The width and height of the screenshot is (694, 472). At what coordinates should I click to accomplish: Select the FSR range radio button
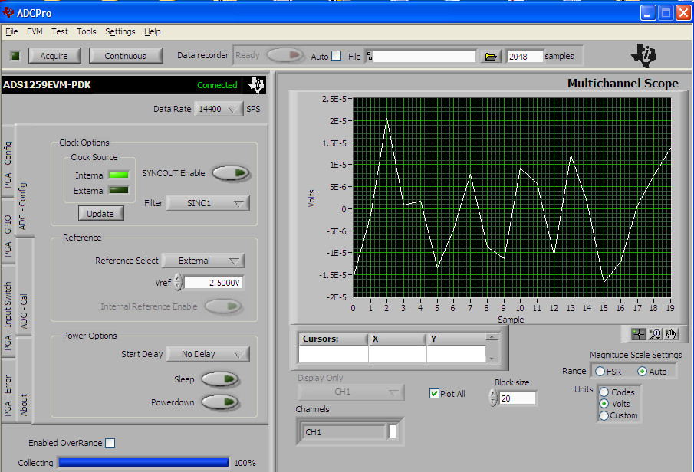point(600,372)
